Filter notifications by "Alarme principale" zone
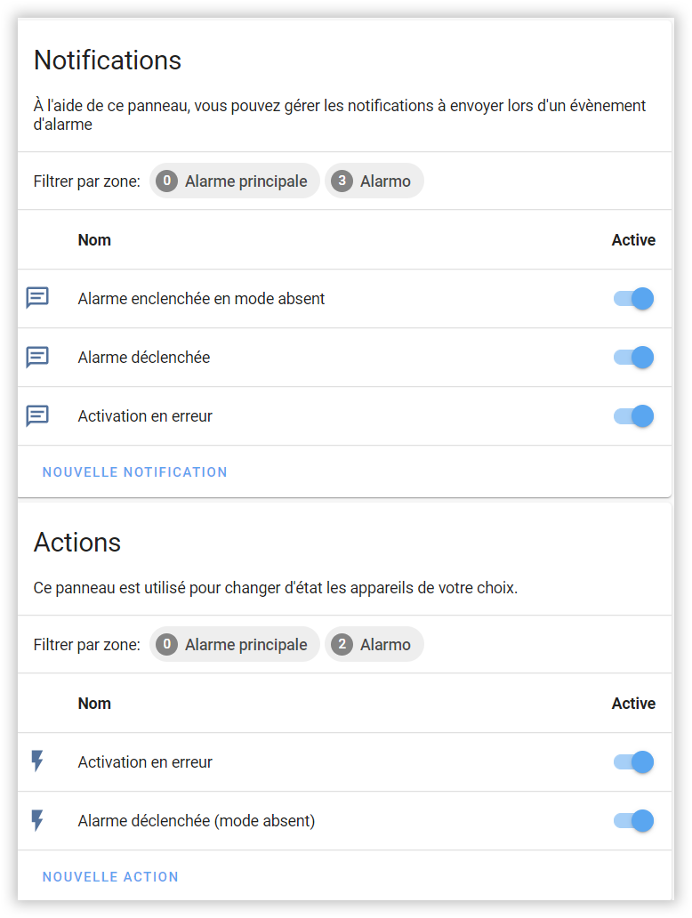 234,181
